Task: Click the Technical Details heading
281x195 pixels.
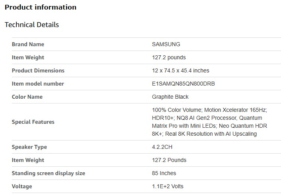Action: 32,25
